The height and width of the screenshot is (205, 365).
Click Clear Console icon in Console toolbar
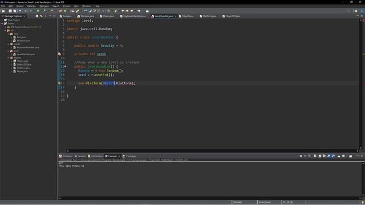tap(315, 156)
